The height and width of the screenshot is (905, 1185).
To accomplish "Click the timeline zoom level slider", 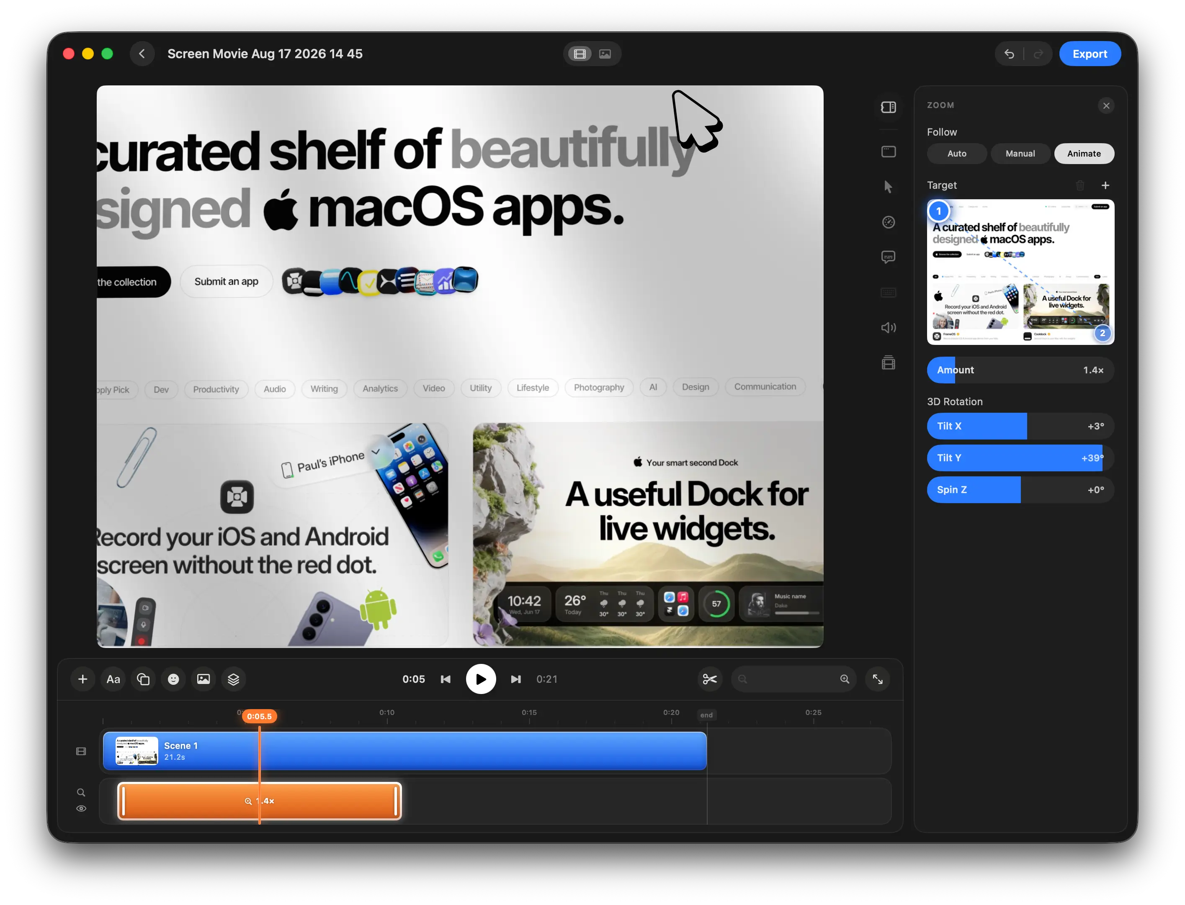I will (x=794, y=679).
